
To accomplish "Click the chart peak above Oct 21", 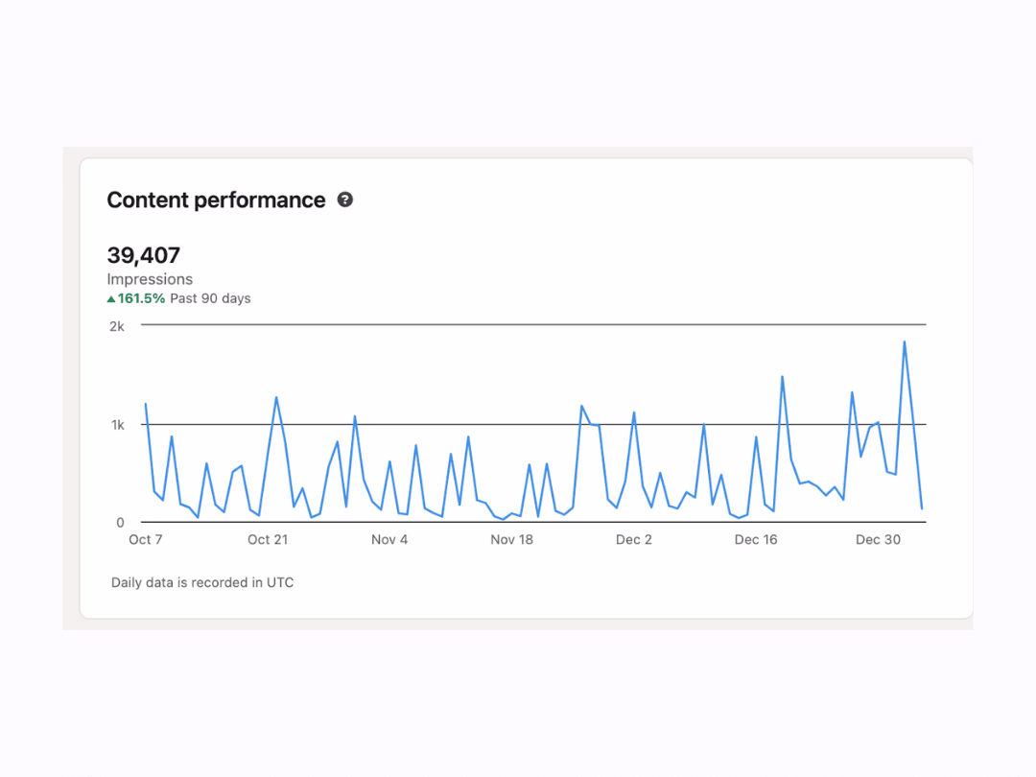I will pos(276,398).
